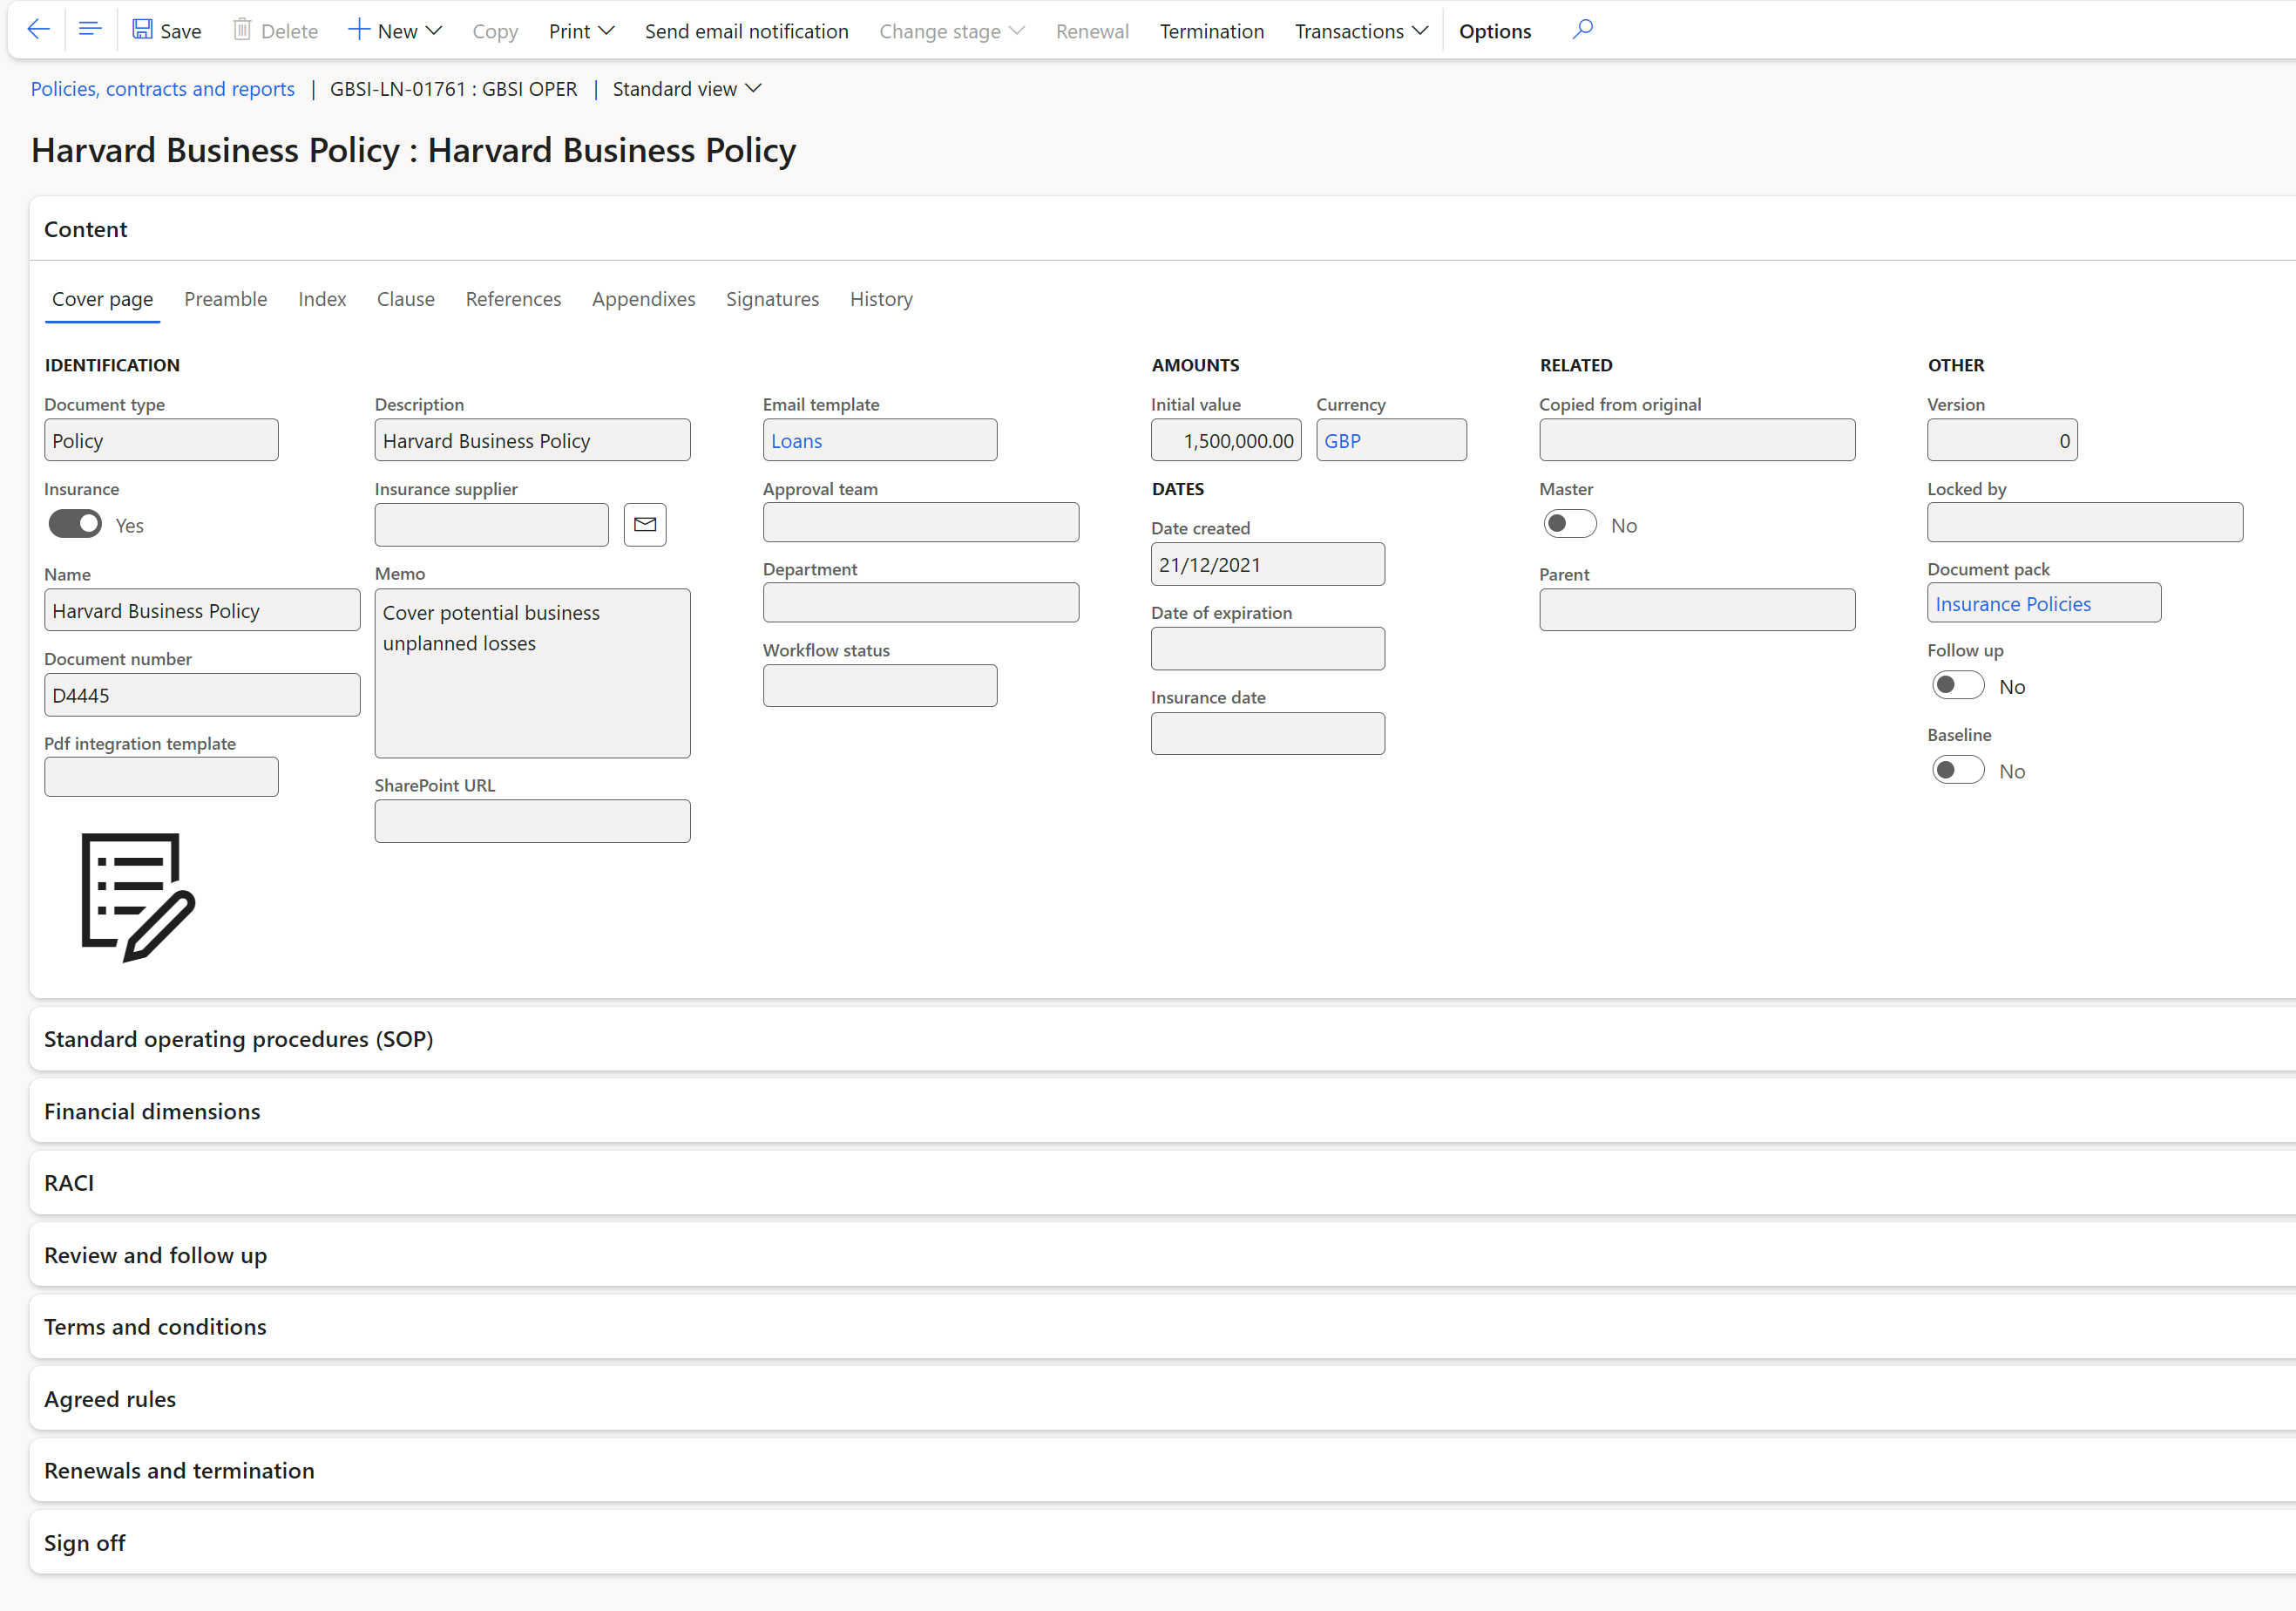Click the Insurance date field
This screenshot has height=1611, width=2296.
click(1268, 733)
